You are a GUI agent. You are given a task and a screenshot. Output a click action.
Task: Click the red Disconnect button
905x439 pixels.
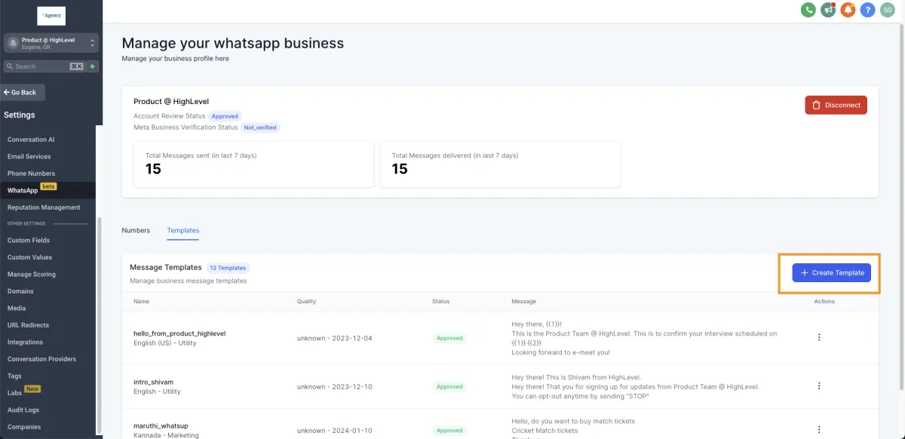(836, 105)
